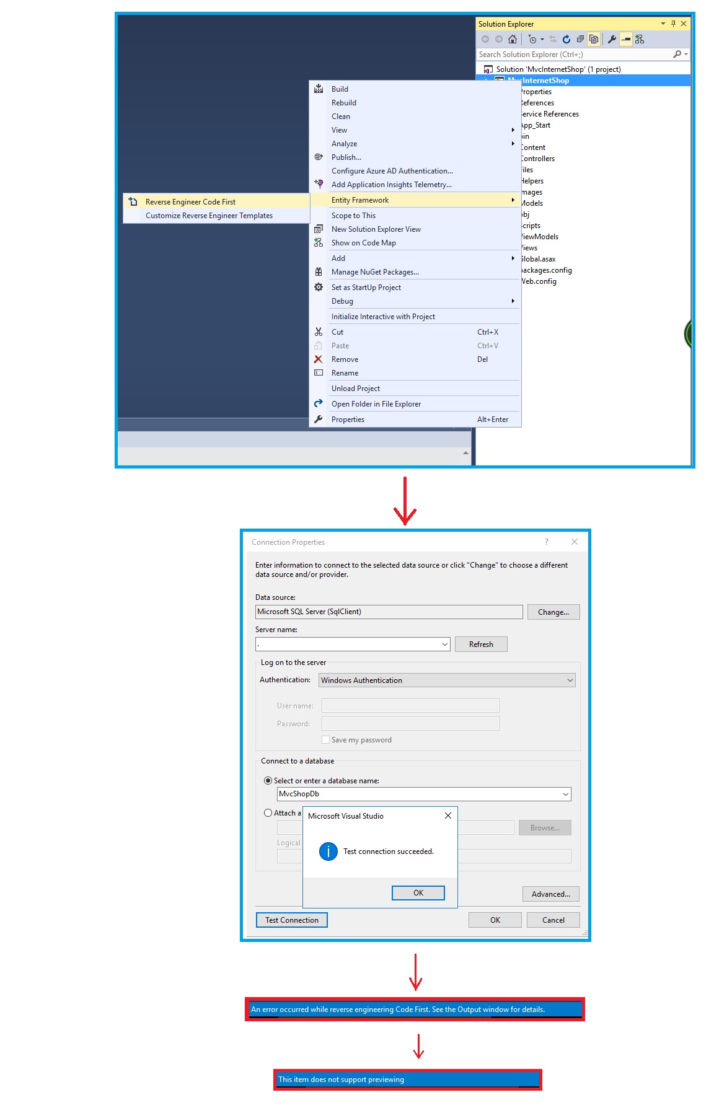This screenshot has width=714, height=1113.
Task: Select Solution 'MvcInternetShop' node in the tree
Action: click(558, 69)
